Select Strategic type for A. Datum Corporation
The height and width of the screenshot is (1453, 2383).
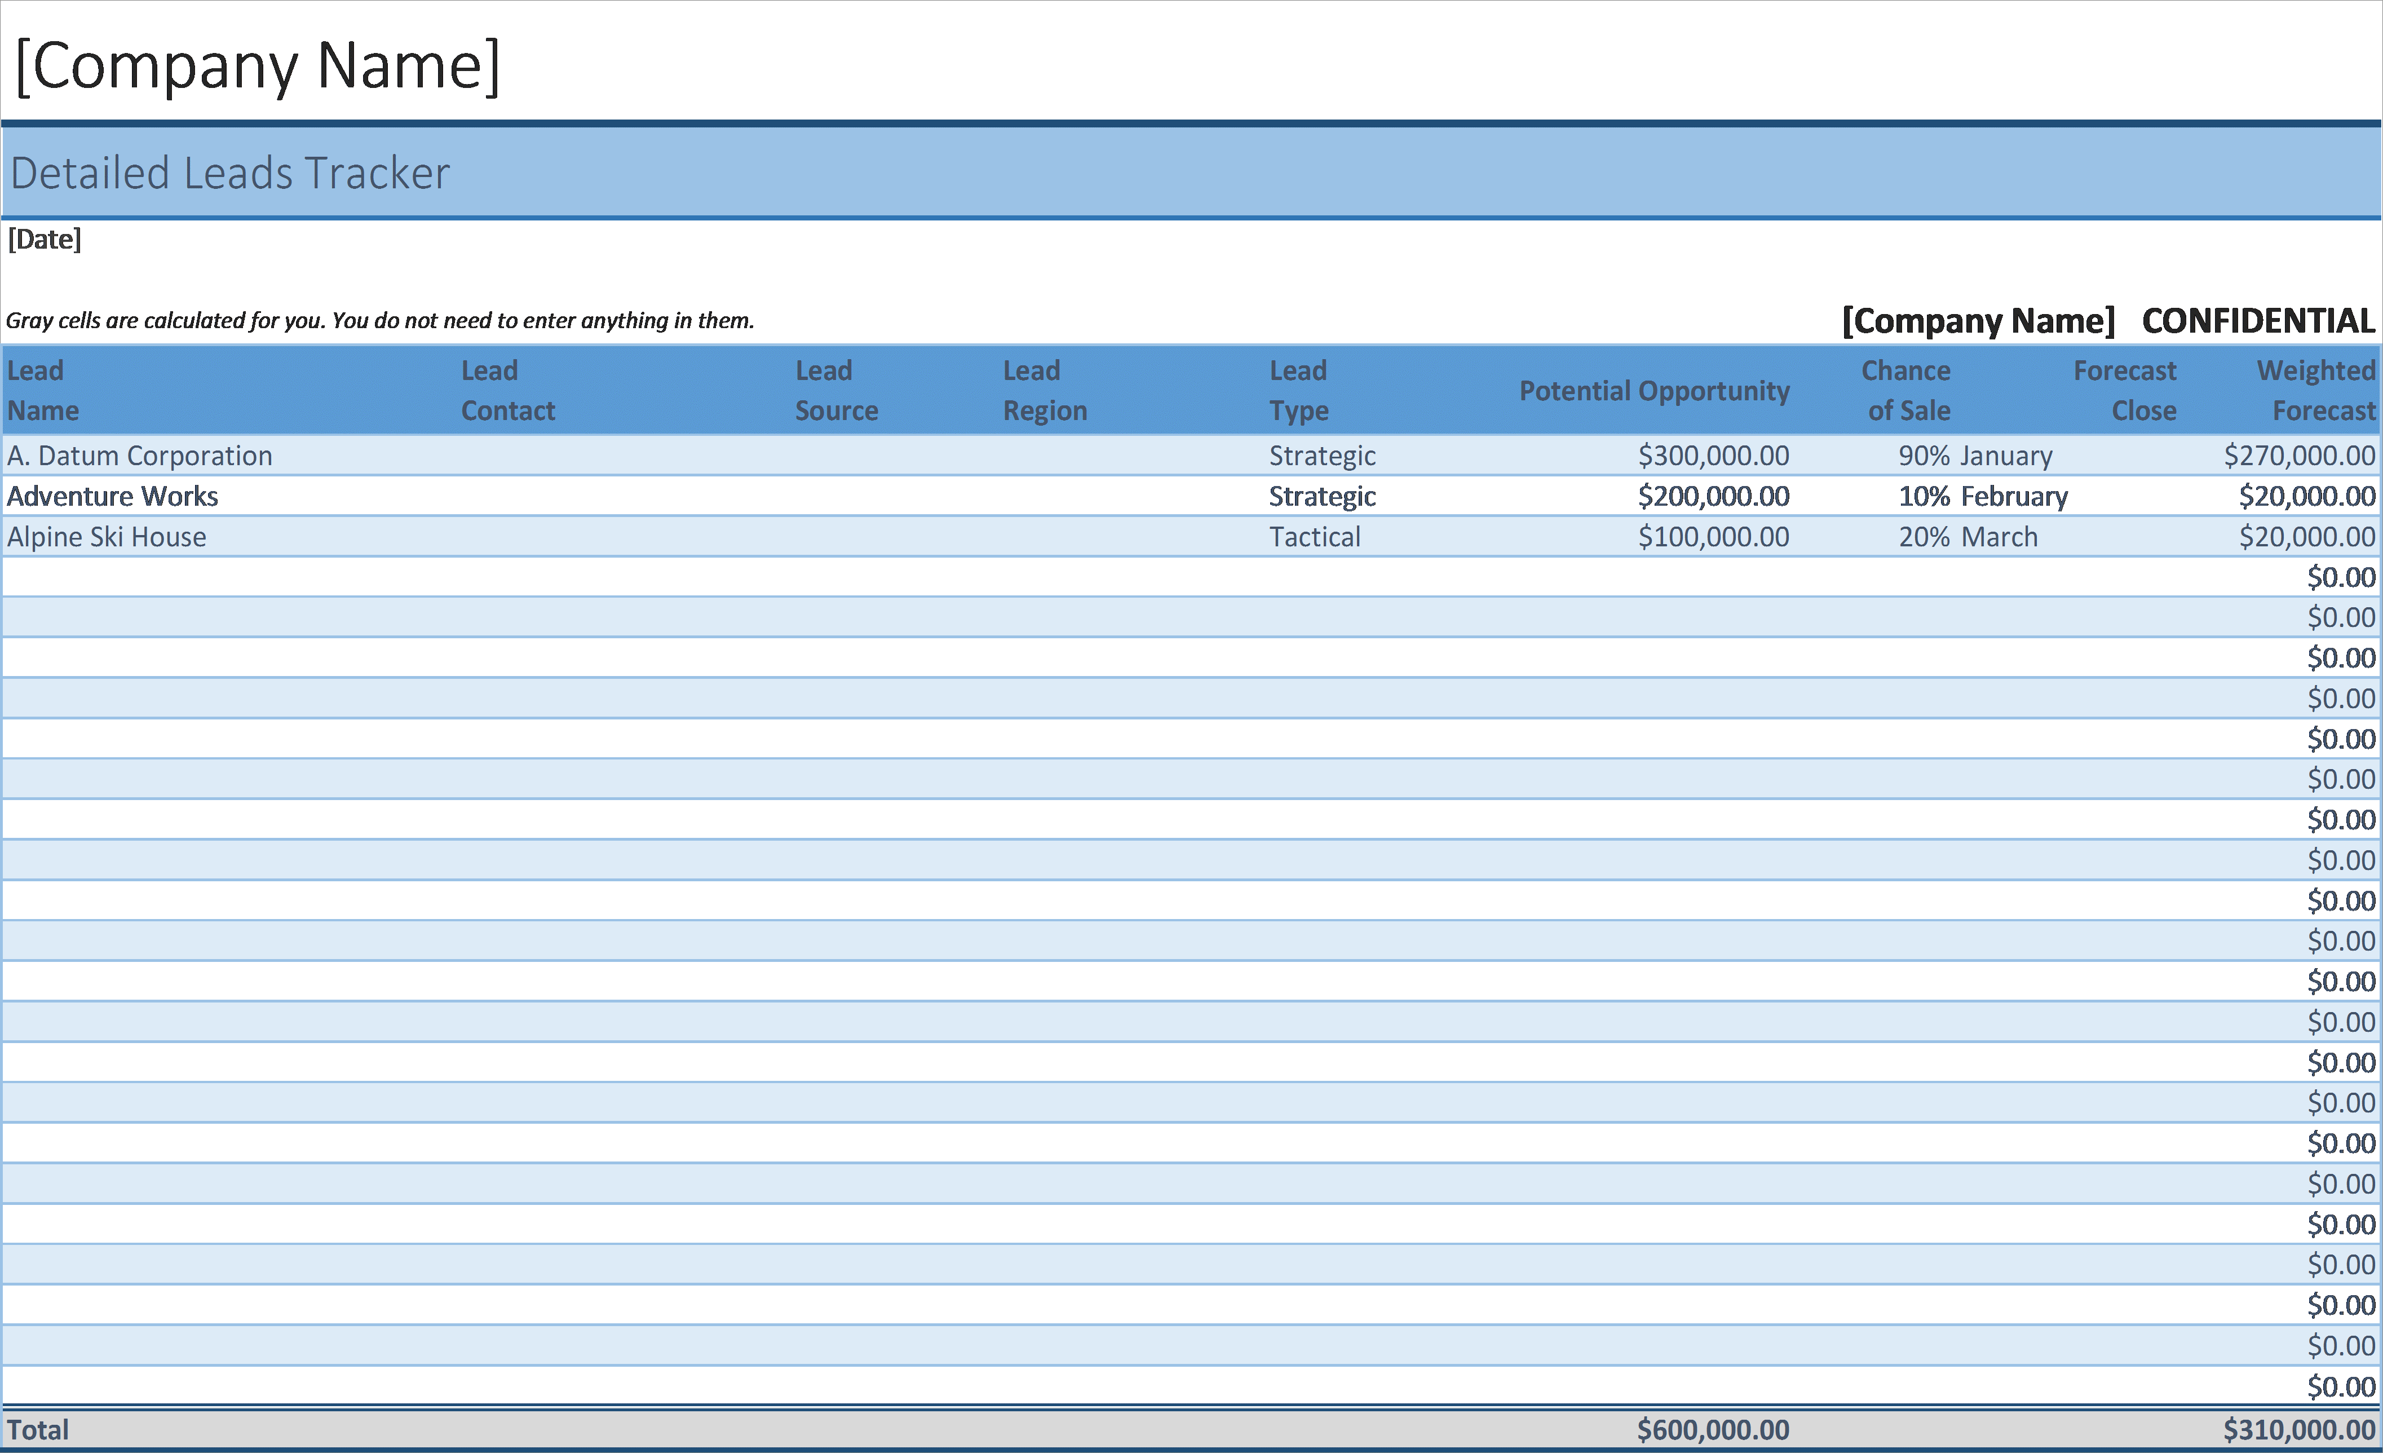coord(1322,456)
